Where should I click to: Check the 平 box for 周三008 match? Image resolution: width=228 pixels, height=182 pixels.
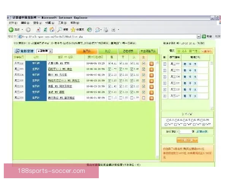point(120,98)
